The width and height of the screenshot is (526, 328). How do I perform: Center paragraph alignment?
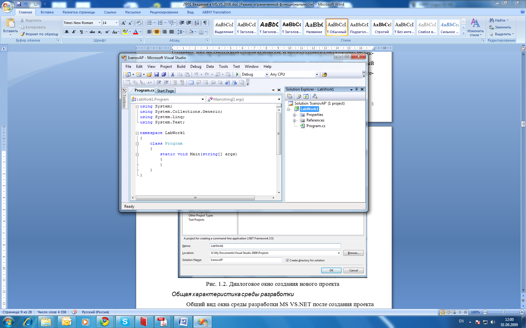point(157,32)
